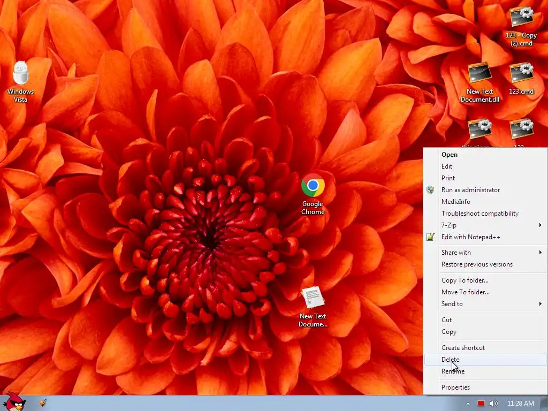Open the volume speaker tray icon

pyautogui.click(x=493, y=404)
